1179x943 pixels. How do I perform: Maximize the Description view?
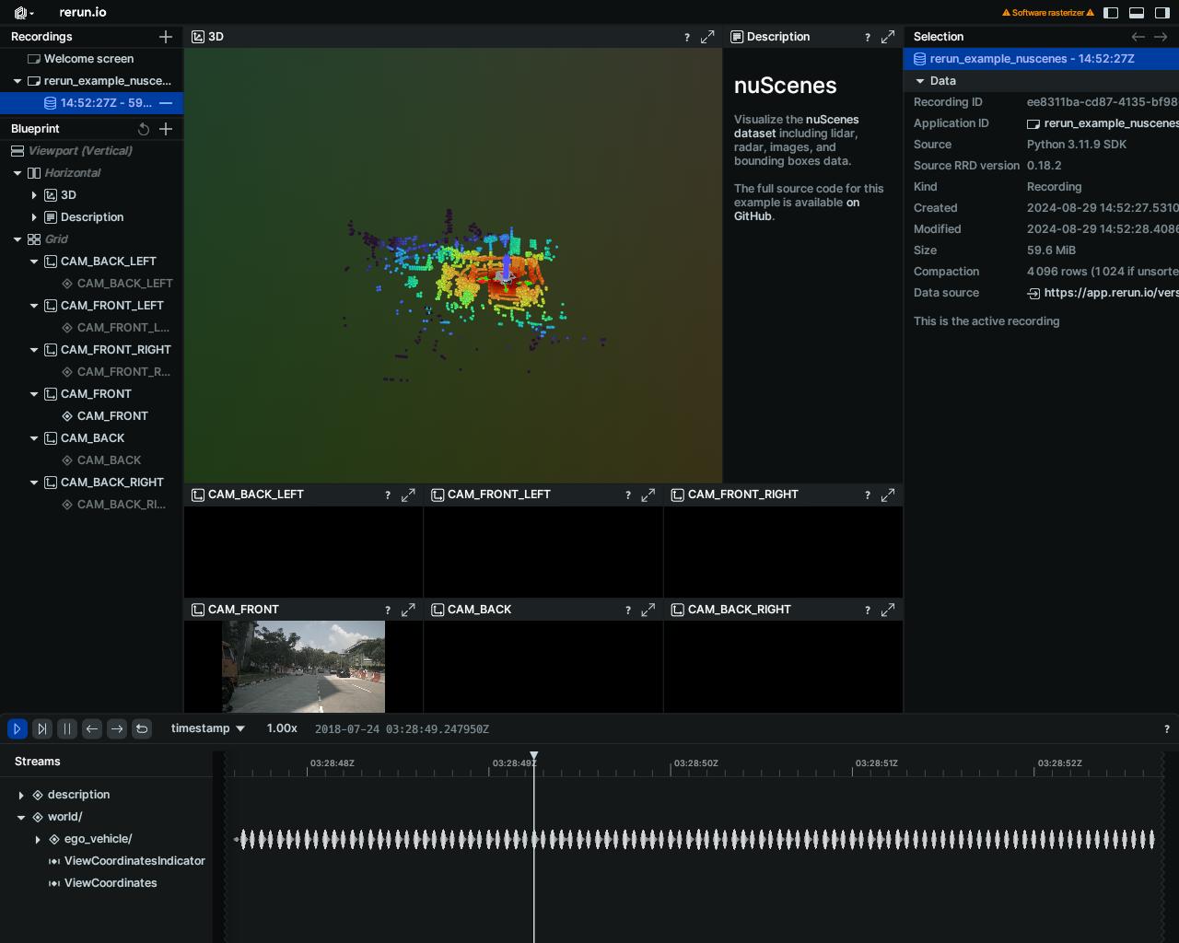click(888, 37)
